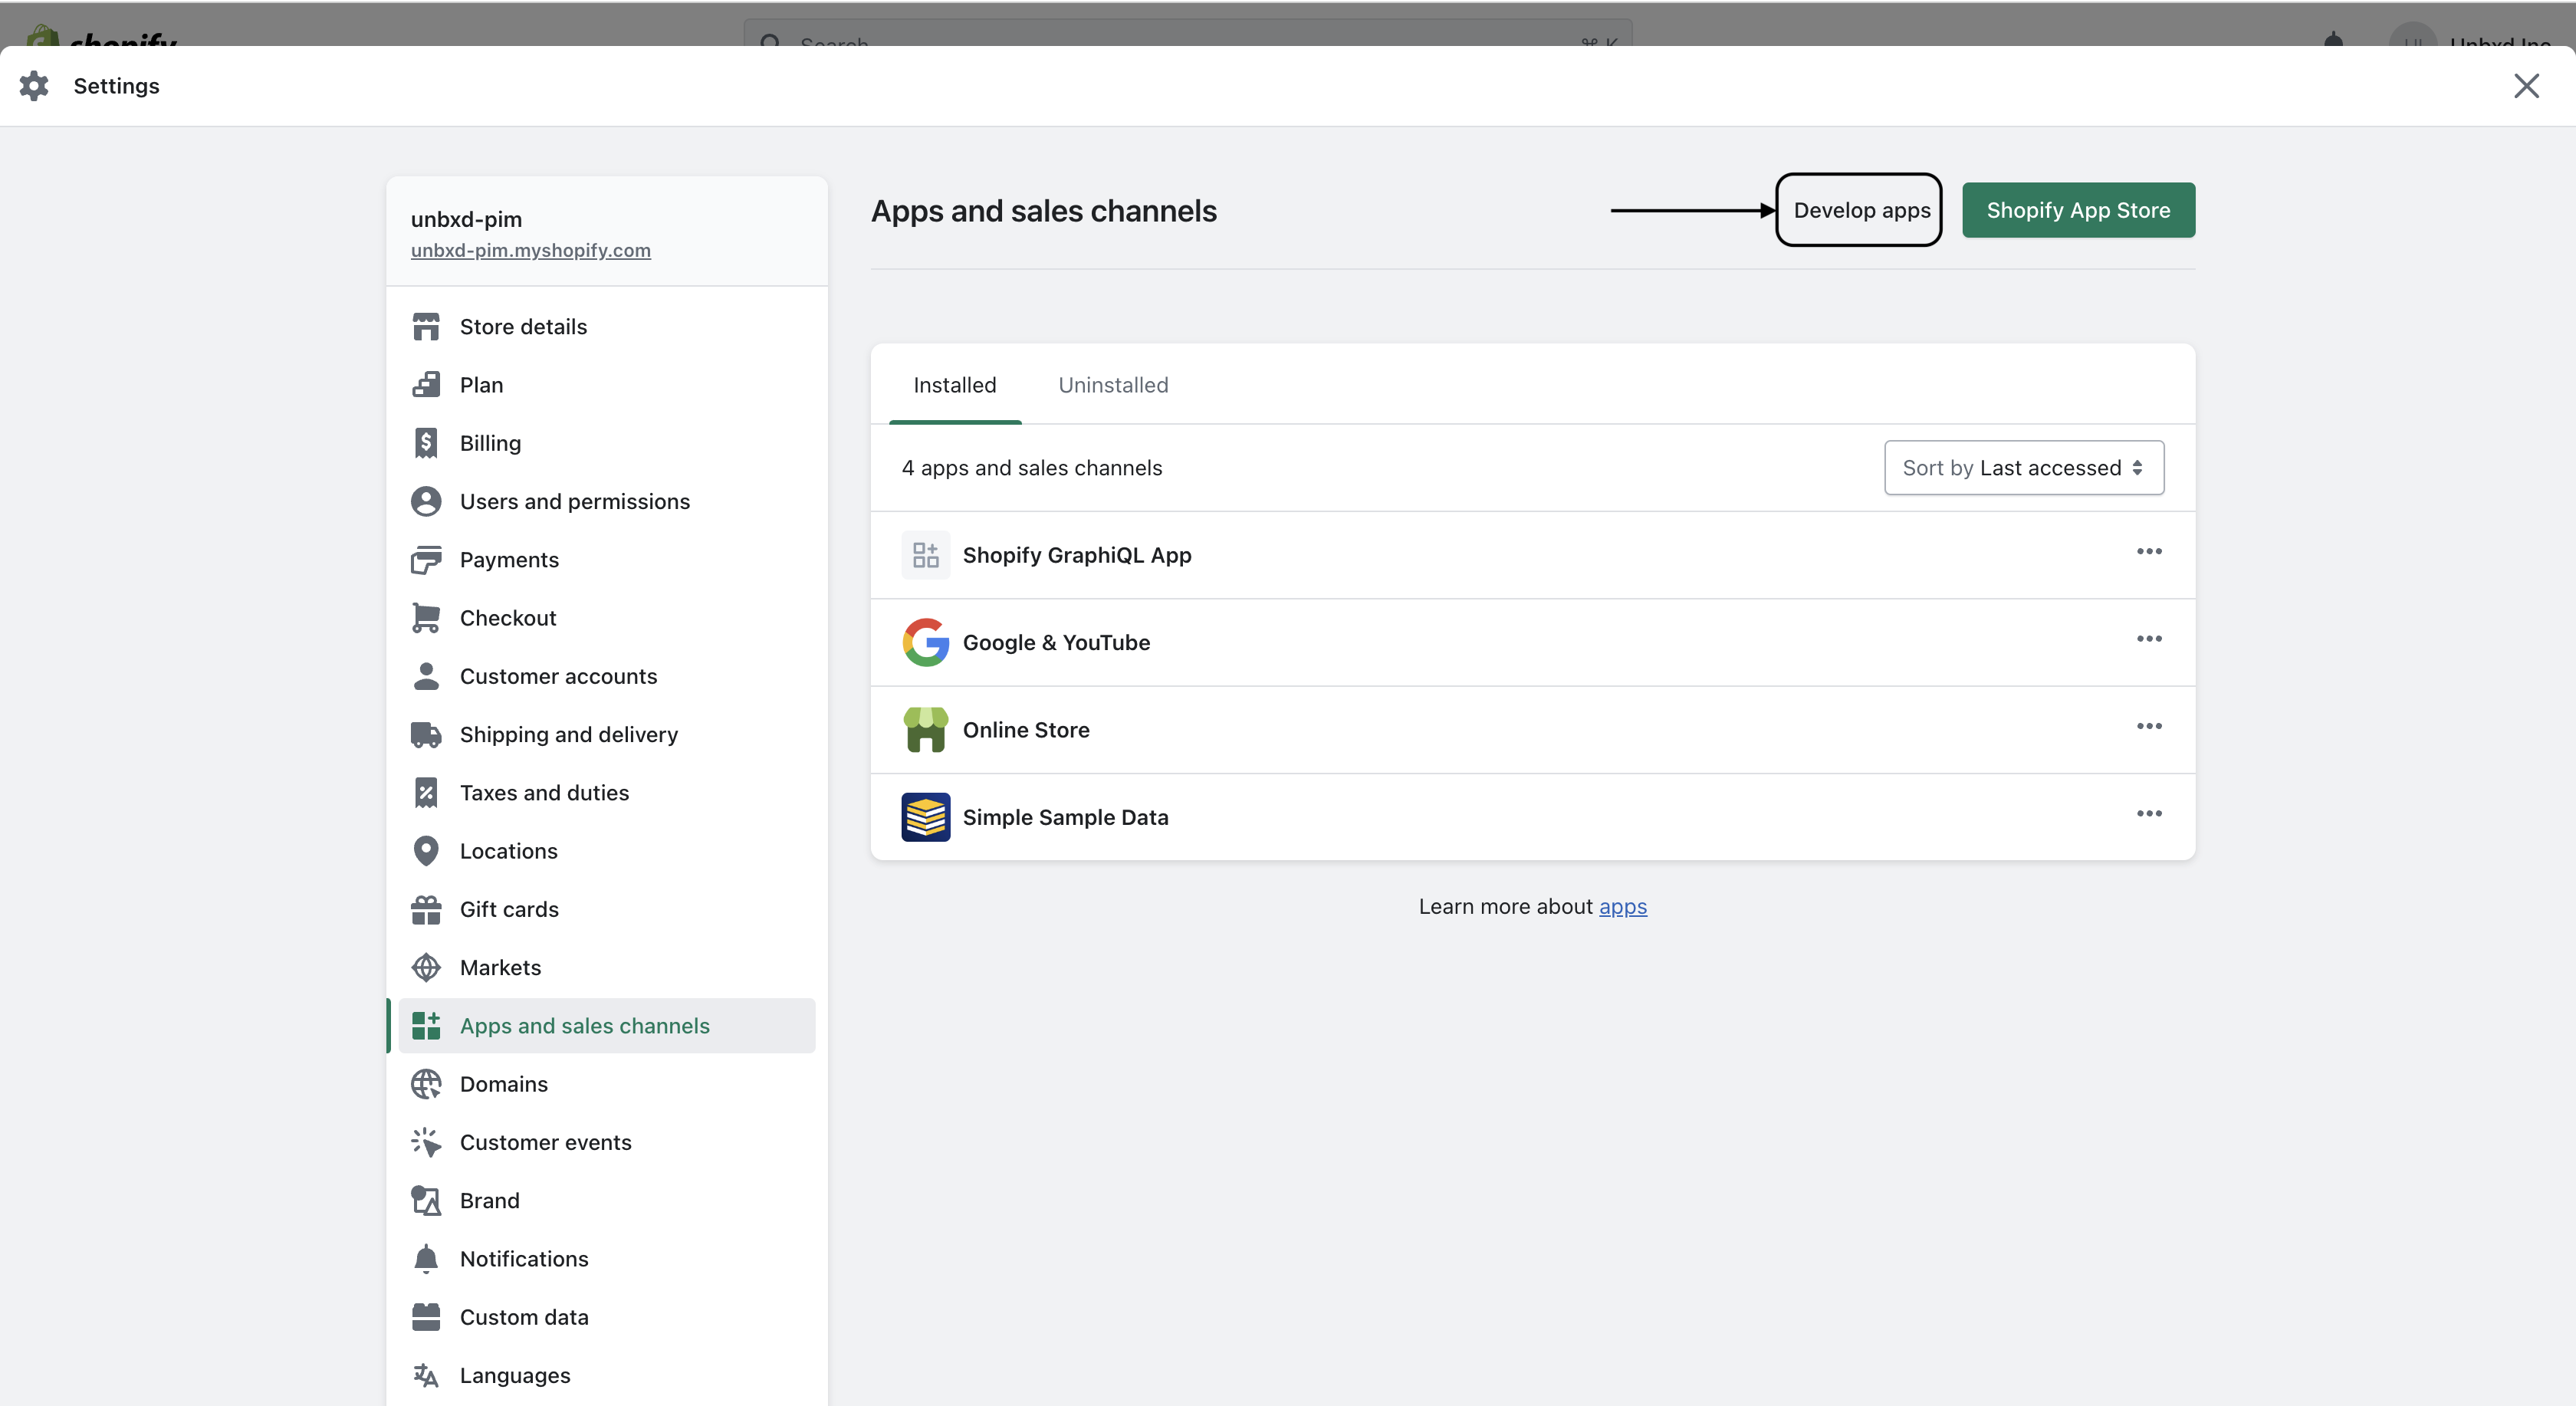Click the Taxes and duties receipt icon

pyautogui.click(x=426, y=793)
